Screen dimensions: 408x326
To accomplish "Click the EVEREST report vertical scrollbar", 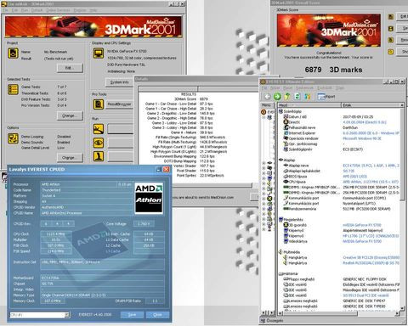I will pos(402,208).
